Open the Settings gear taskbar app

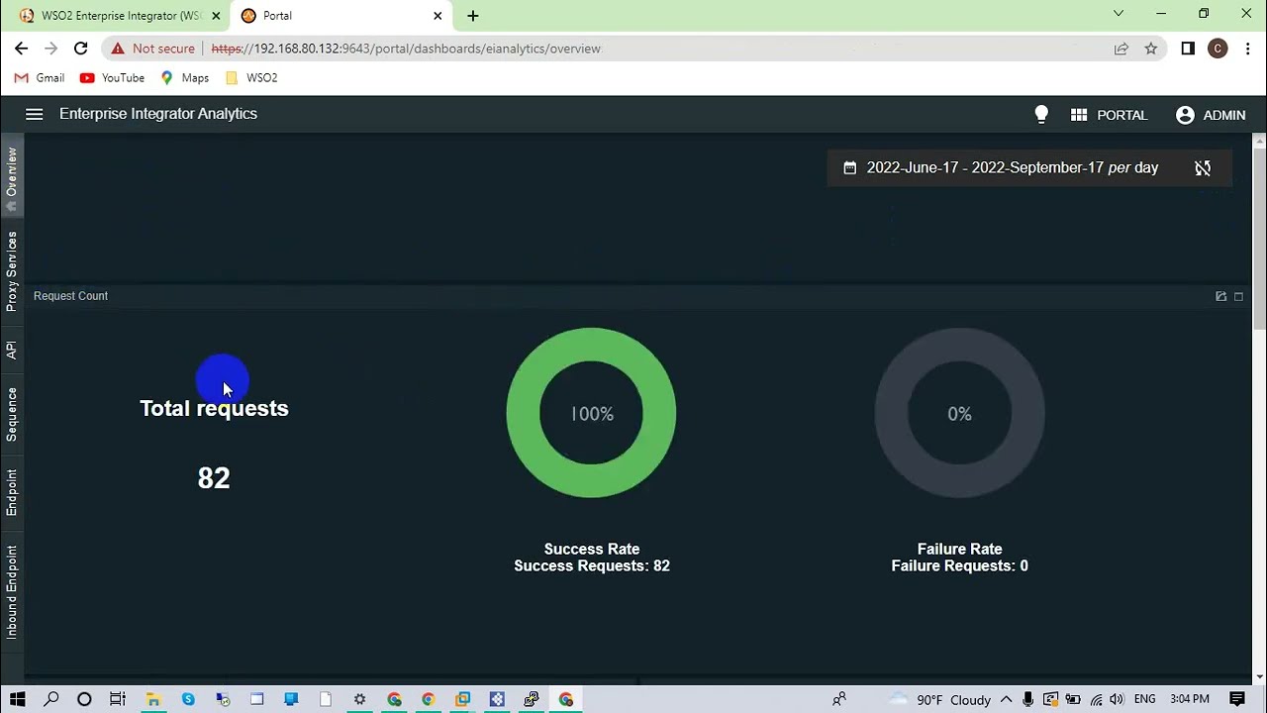click(359, 699)
